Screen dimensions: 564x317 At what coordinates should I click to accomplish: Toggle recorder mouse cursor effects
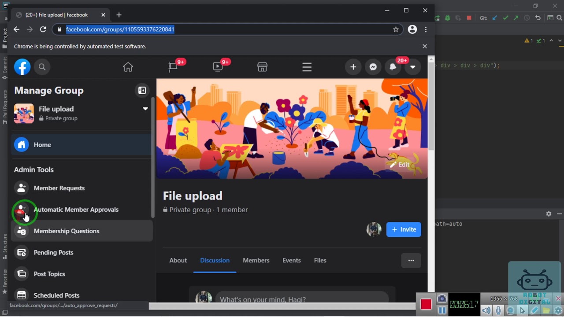[522, 310]
